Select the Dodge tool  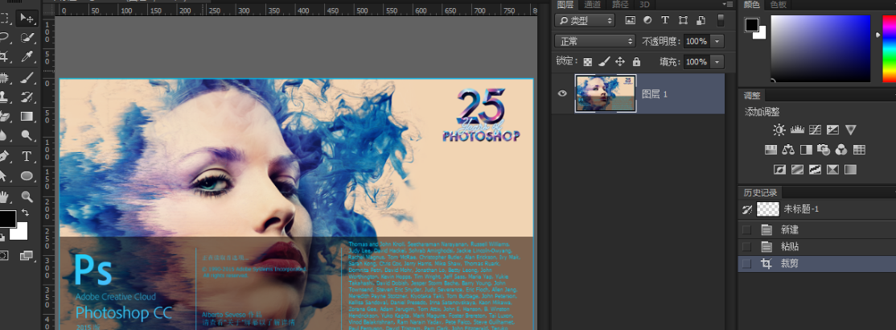(27, 135)
